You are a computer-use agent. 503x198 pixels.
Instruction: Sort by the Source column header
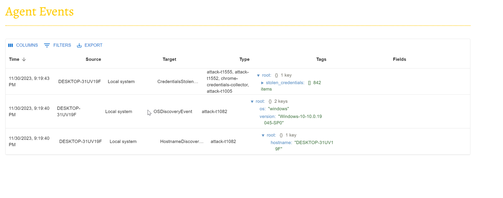(93, 59)
